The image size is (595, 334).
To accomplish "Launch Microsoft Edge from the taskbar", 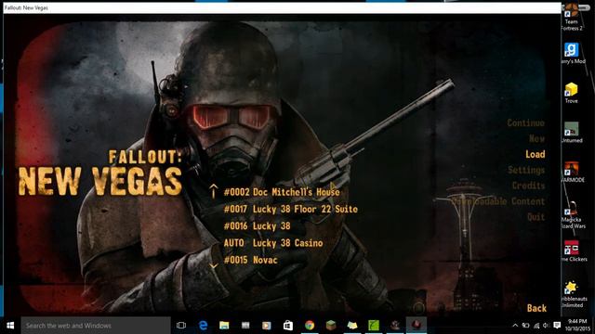I will [x=203, y=326].
